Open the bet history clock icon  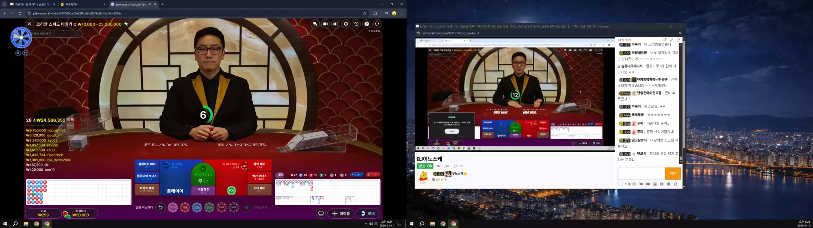(357, 24)
